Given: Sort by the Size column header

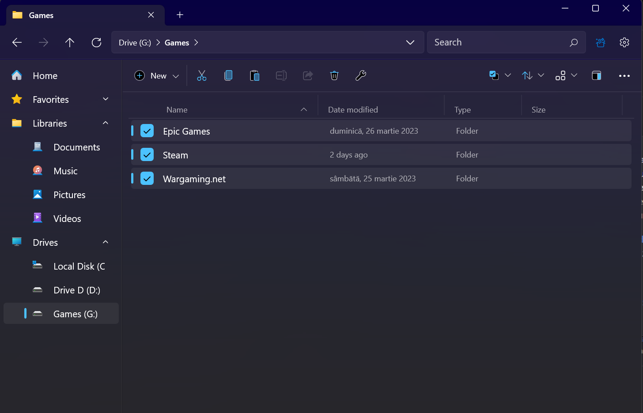Looking at the screenshot, I should pos(538,109).
